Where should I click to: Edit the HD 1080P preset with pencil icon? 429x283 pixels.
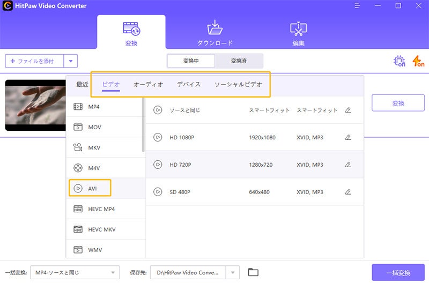click(x=348, y=137)
